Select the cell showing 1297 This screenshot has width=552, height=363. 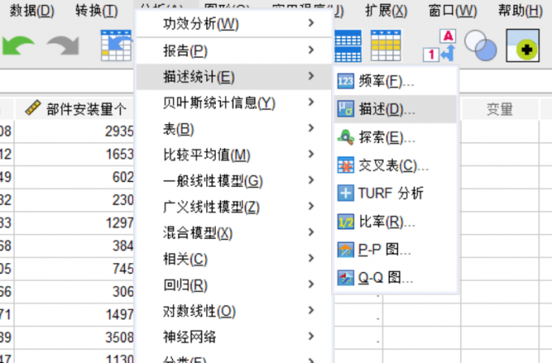(75, 223)
